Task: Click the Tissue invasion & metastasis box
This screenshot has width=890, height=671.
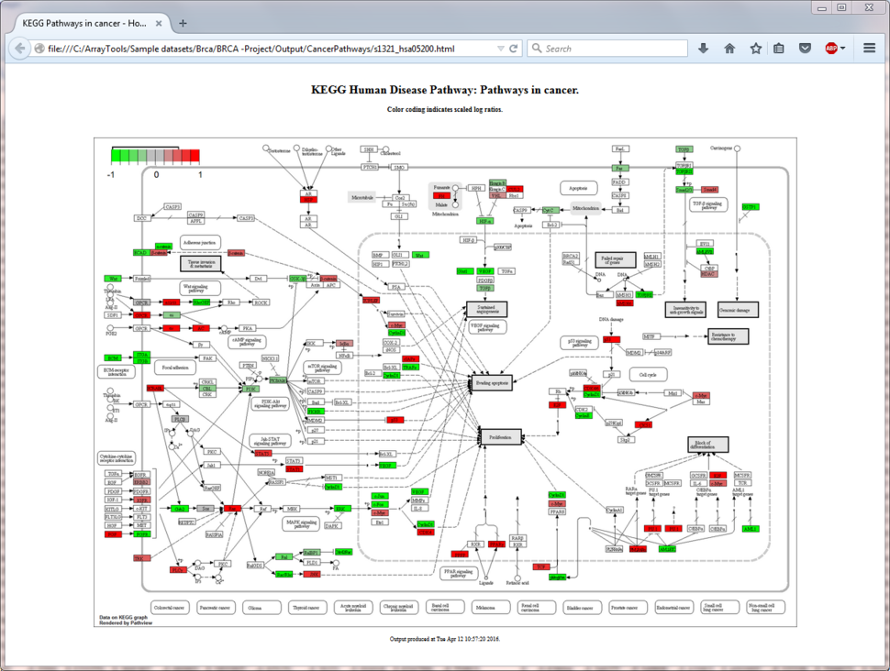Action: pos(201,264)
